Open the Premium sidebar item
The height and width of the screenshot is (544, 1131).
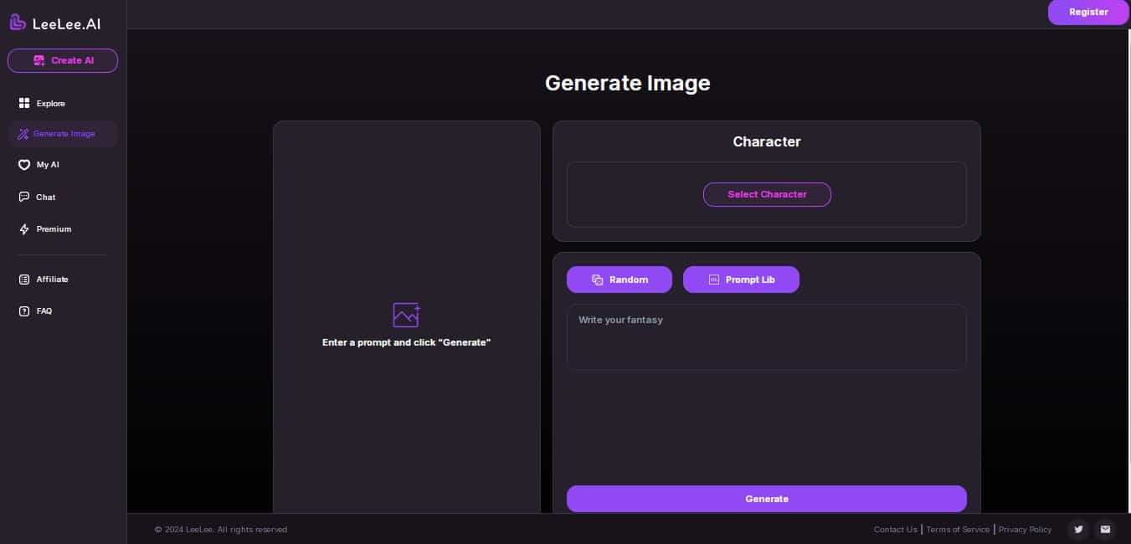63,229
